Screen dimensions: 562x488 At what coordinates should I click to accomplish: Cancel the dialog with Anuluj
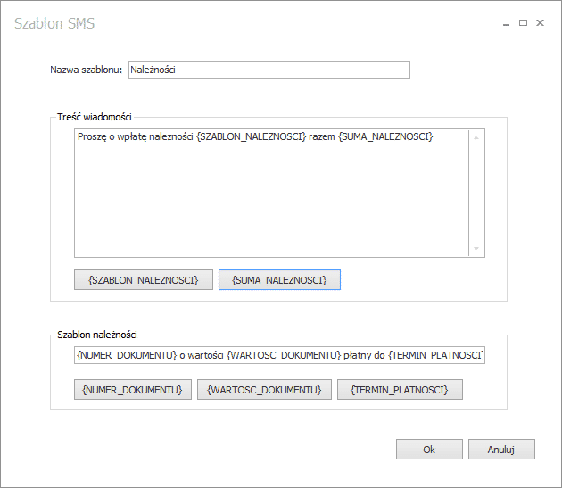point(501,450)
